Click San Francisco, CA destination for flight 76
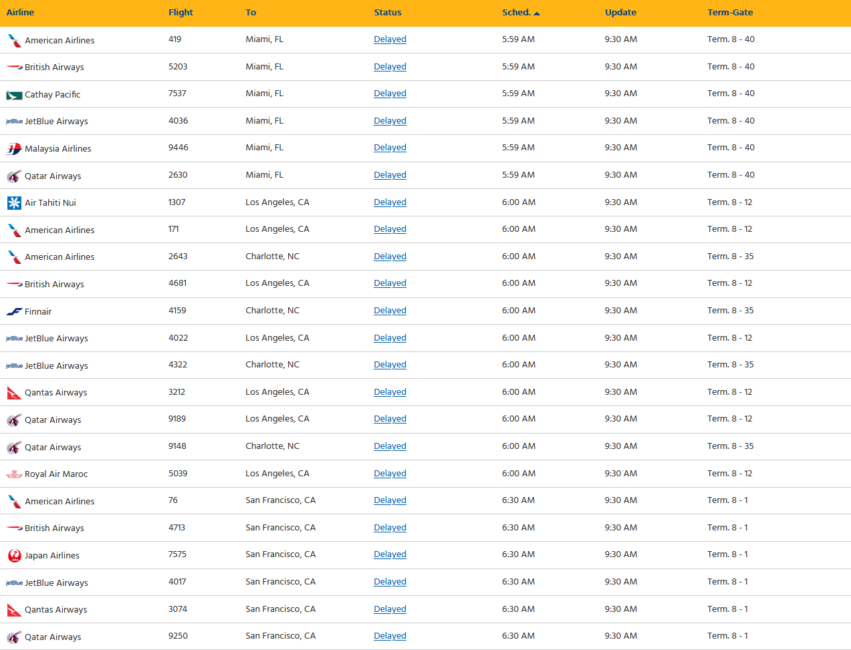Screen dimensions: 851x650 [x=281, y=500]
